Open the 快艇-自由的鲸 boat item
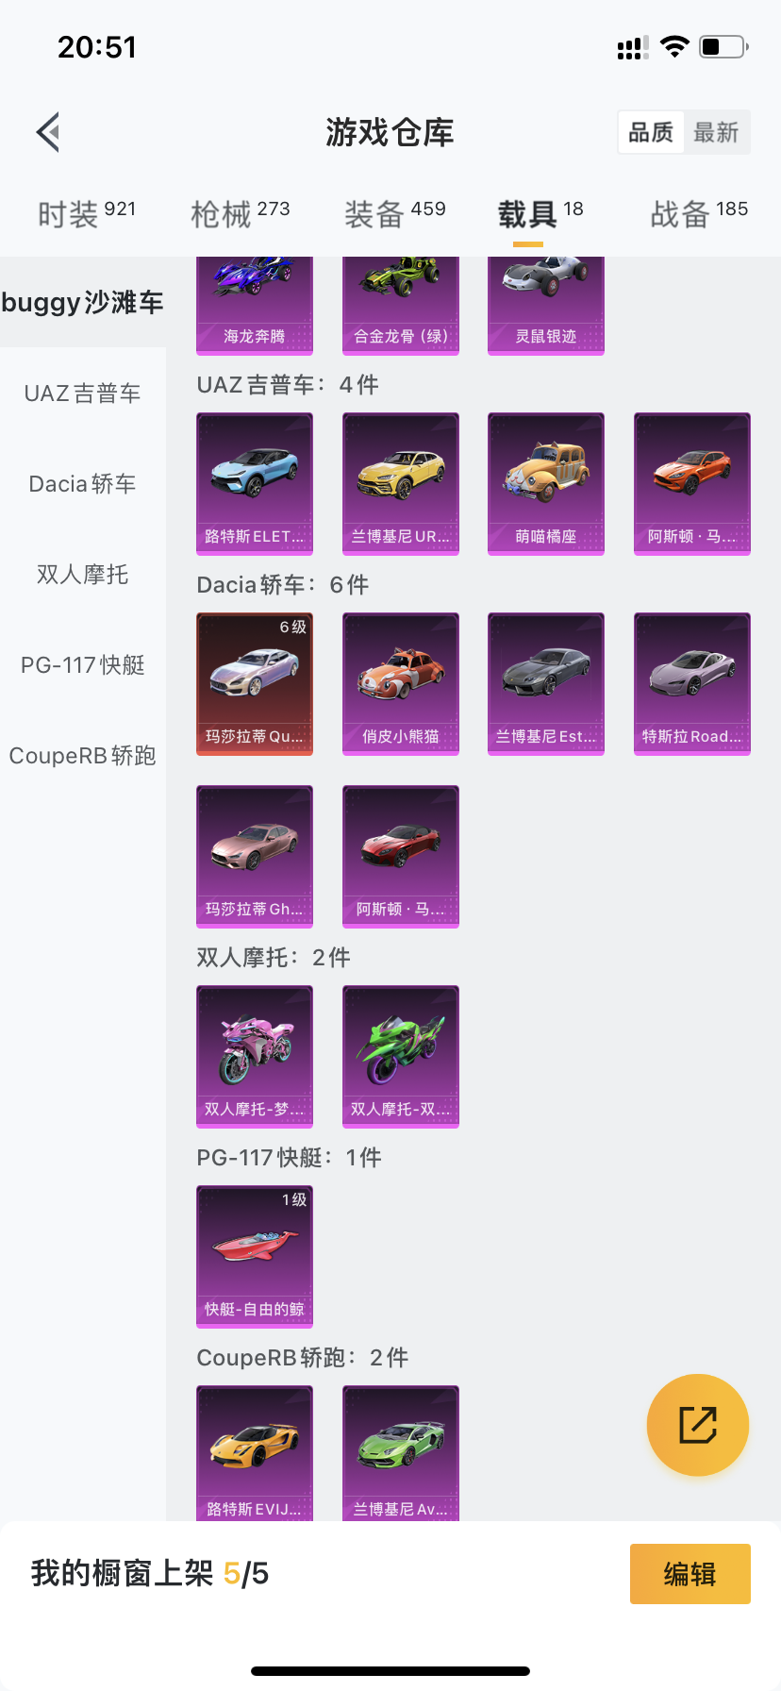This screenshot has height=1691, width=781. [x=255, y=1257]
